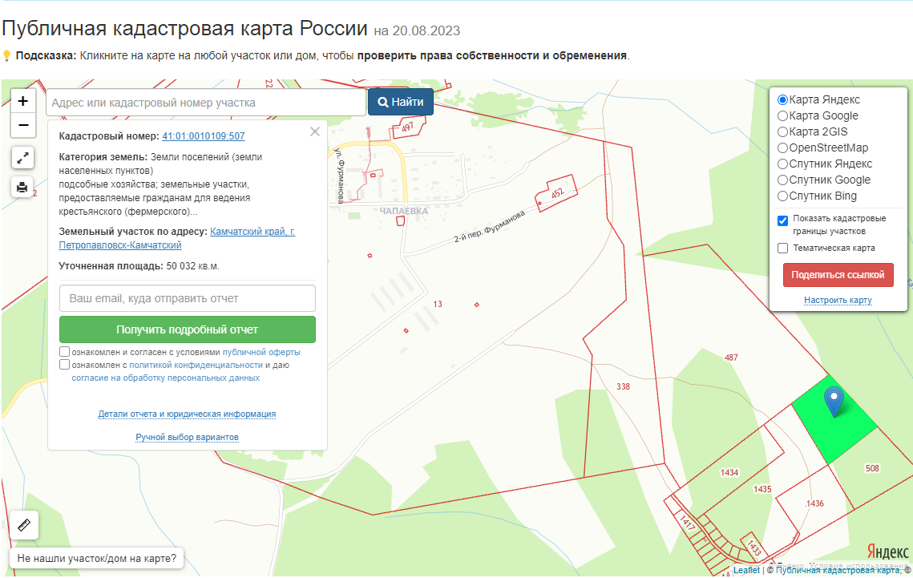The height and width of the screenshot is (578, 913).
Task: Select Спутник Яндекс radio option
Action: tap(782, 164)
